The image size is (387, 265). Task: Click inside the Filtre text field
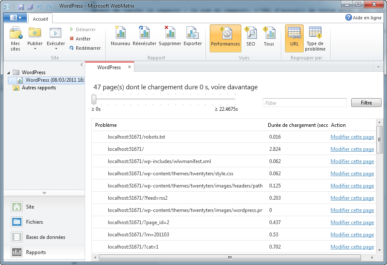(x=304, y=103)
